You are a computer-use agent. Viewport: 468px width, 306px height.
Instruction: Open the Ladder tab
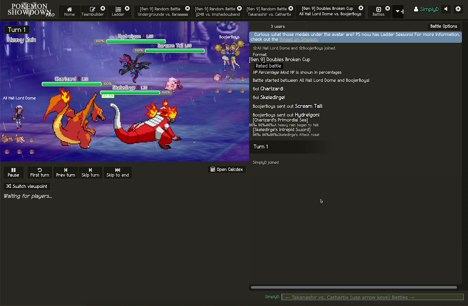[x=118, y=12]
